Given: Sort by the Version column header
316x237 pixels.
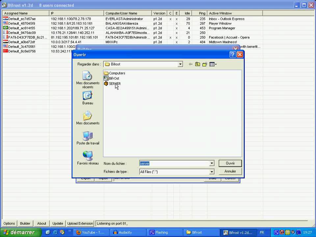Looking at the screenshot, I should coord(159,13).
